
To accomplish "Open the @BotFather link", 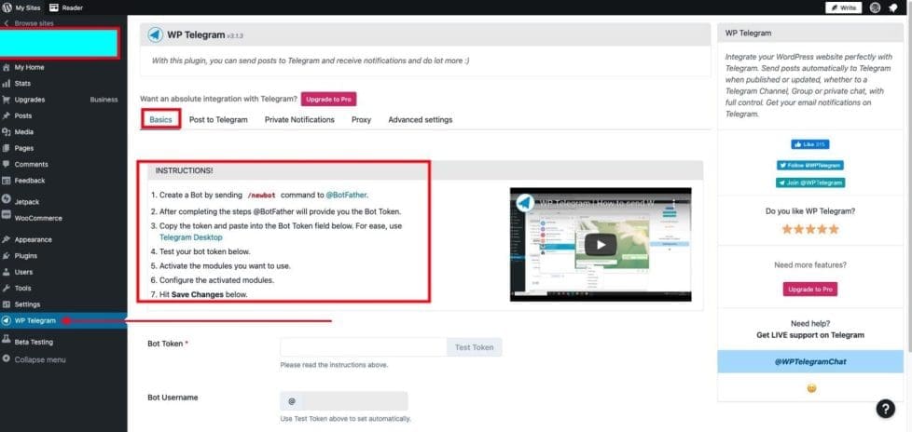I will [x=346, y=196].
